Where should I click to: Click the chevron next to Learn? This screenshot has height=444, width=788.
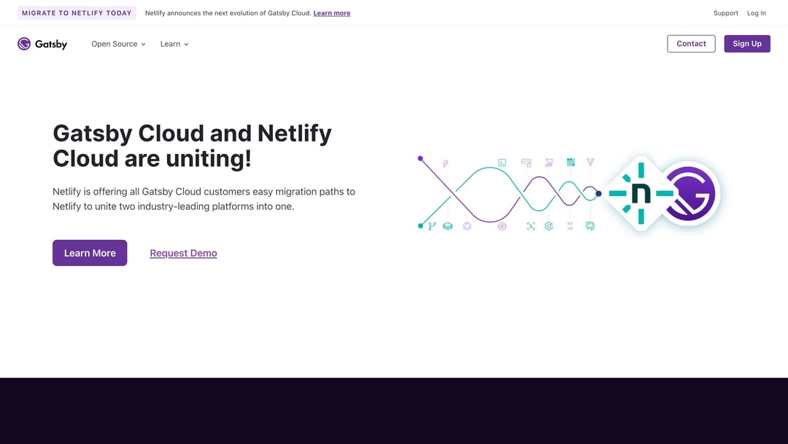click(x=187, y=44)
